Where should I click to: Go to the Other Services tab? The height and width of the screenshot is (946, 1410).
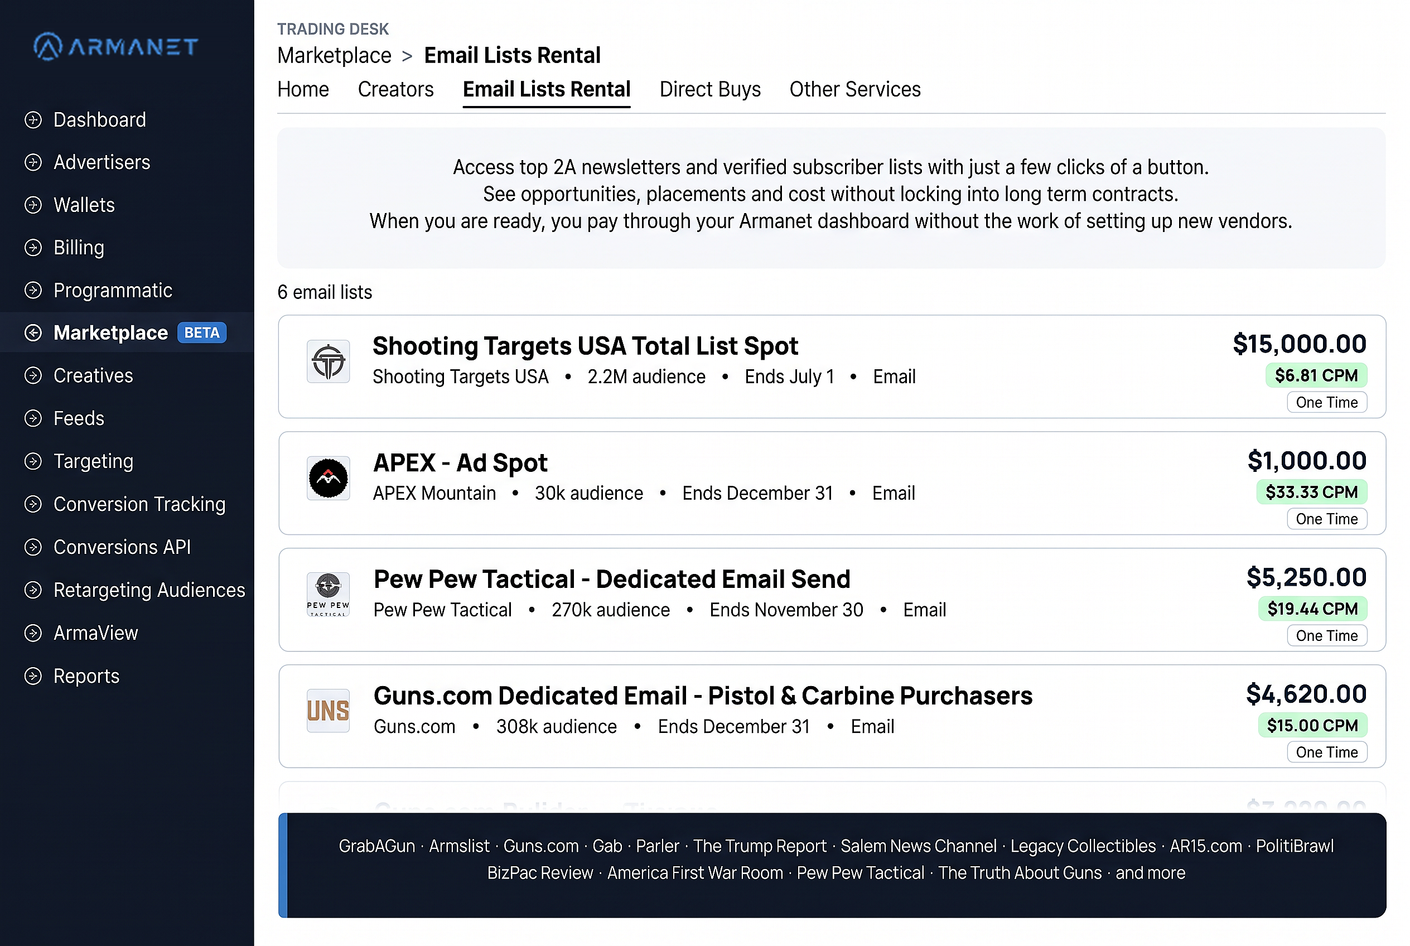(x=855, y=89)
